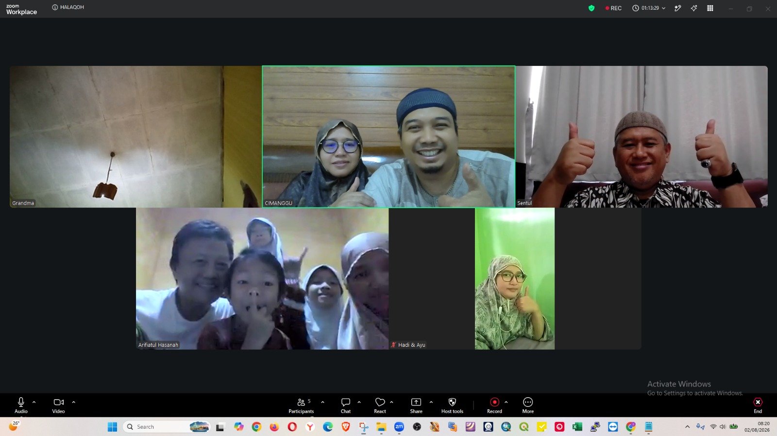This screenshot has height=436, width=777.
Task: Expand the Participants options caret
Action: (322, 402)
